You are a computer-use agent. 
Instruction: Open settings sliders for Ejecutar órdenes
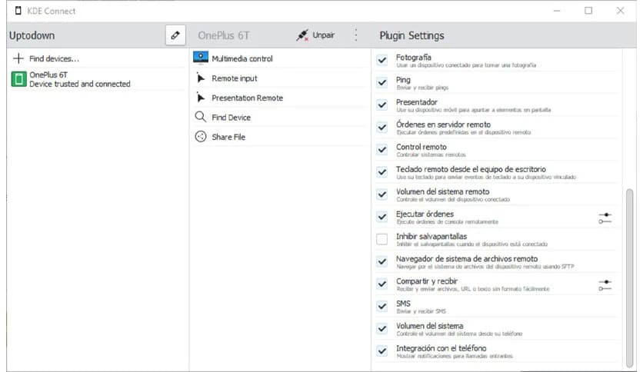(x=605, y=218)
